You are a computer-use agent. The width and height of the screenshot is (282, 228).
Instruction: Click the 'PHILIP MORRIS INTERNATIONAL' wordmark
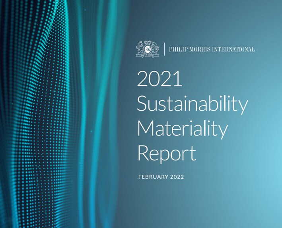pyautogui.click(x=212, y=49)
